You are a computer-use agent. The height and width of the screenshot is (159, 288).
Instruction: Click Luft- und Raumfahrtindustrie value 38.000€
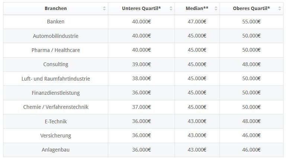point(141,79)
